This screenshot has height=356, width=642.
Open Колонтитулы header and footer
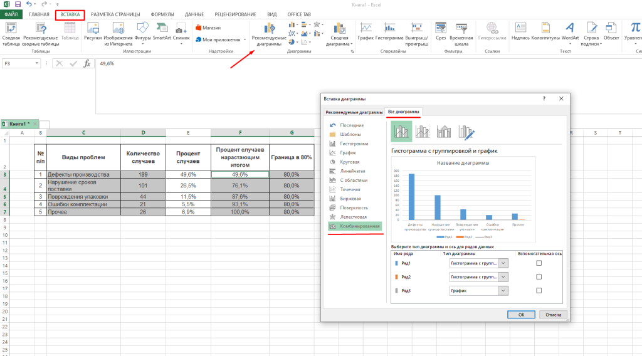545,31
